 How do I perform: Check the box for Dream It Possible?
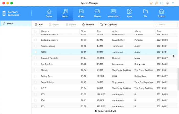pos(35,58)
